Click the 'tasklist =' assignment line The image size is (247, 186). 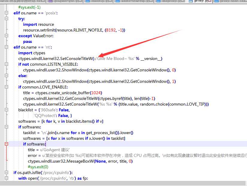pos(78,133)
